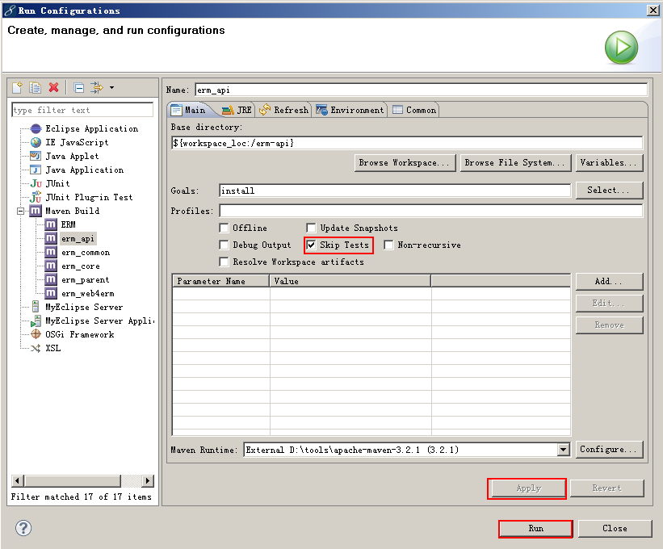
Task: Select the ERM Maven configuration
Action: point(68,224)
